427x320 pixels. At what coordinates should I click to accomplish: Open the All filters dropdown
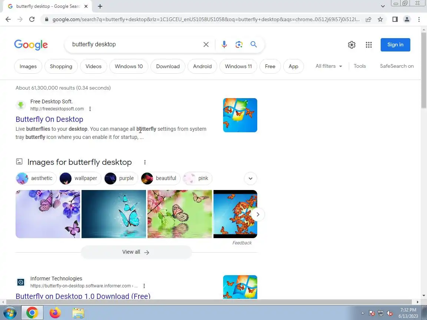[329, 66]
